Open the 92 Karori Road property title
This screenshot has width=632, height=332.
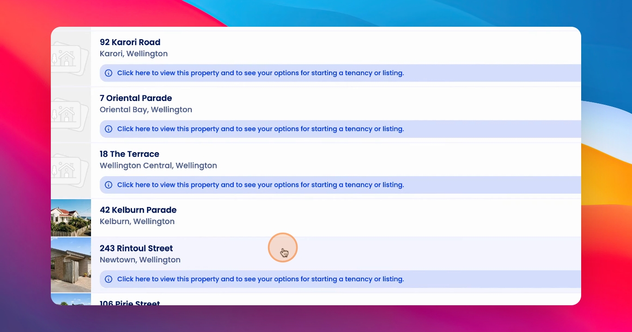click(130, 42)
